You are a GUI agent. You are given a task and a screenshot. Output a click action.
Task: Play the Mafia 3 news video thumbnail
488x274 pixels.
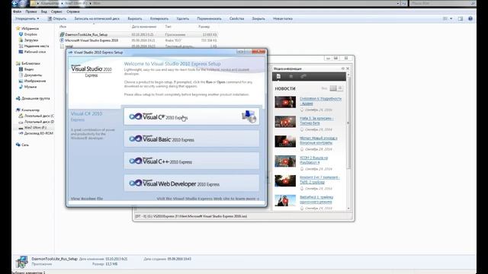pos(285,122)
